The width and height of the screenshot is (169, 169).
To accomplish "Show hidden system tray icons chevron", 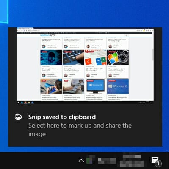I will (81, 160).
